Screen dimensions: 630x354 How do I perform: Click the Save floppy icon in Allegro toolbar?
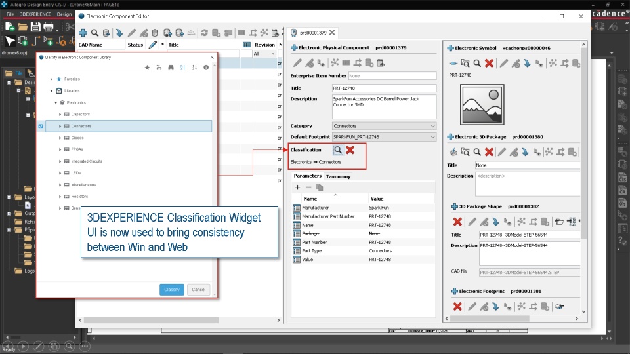(x=35, y=27)
